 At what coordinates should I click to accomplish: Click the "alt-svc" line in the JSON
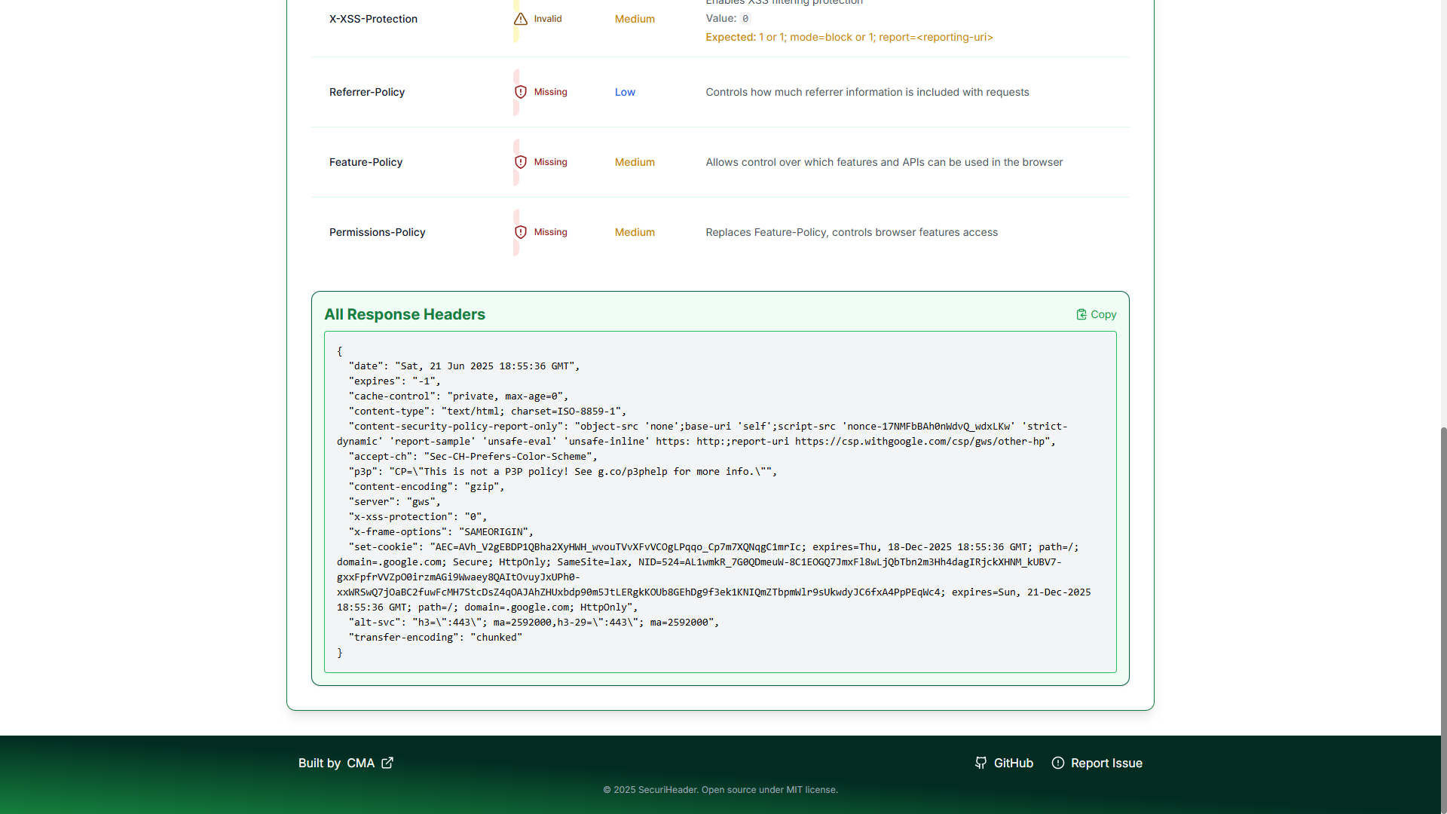[534, 623]
